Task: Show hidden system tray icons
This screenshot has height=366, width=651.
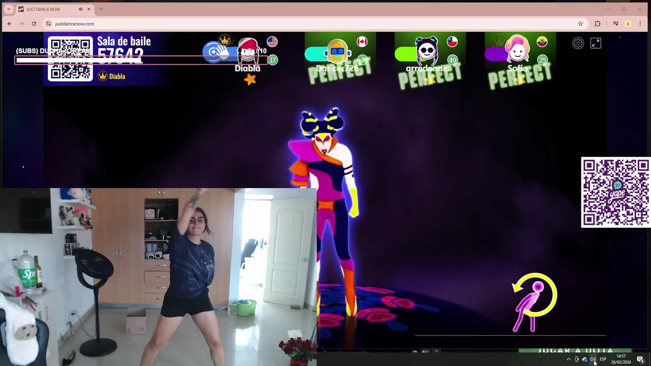Action: pos(569,359)
